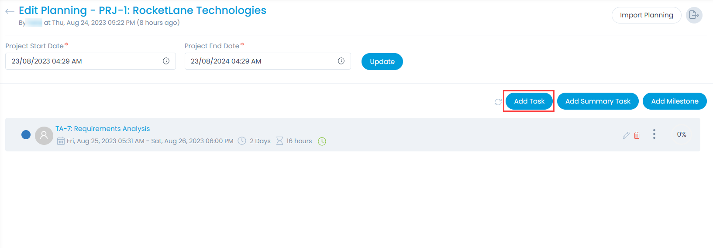Add a milestone with Add Milestone button
Viewport: 713px width, 248px height.
(675, 101)
